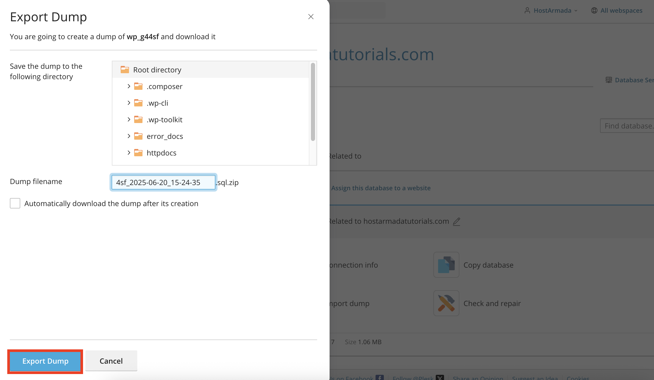Click the pencil edit icon beside hostarmadatutorials.com

click(457, 221)
